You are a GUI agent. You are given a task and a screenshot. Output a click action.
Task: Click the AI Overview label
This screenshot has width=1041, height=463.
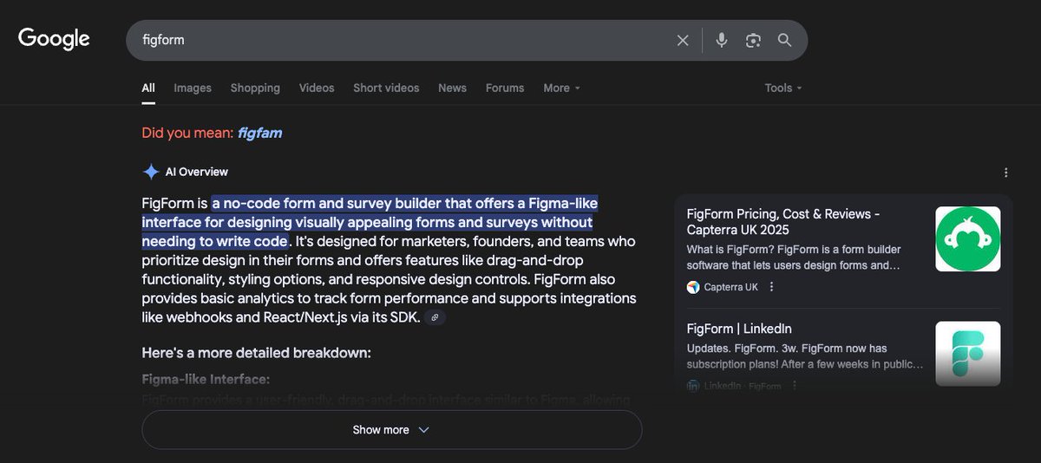point(197,172)
